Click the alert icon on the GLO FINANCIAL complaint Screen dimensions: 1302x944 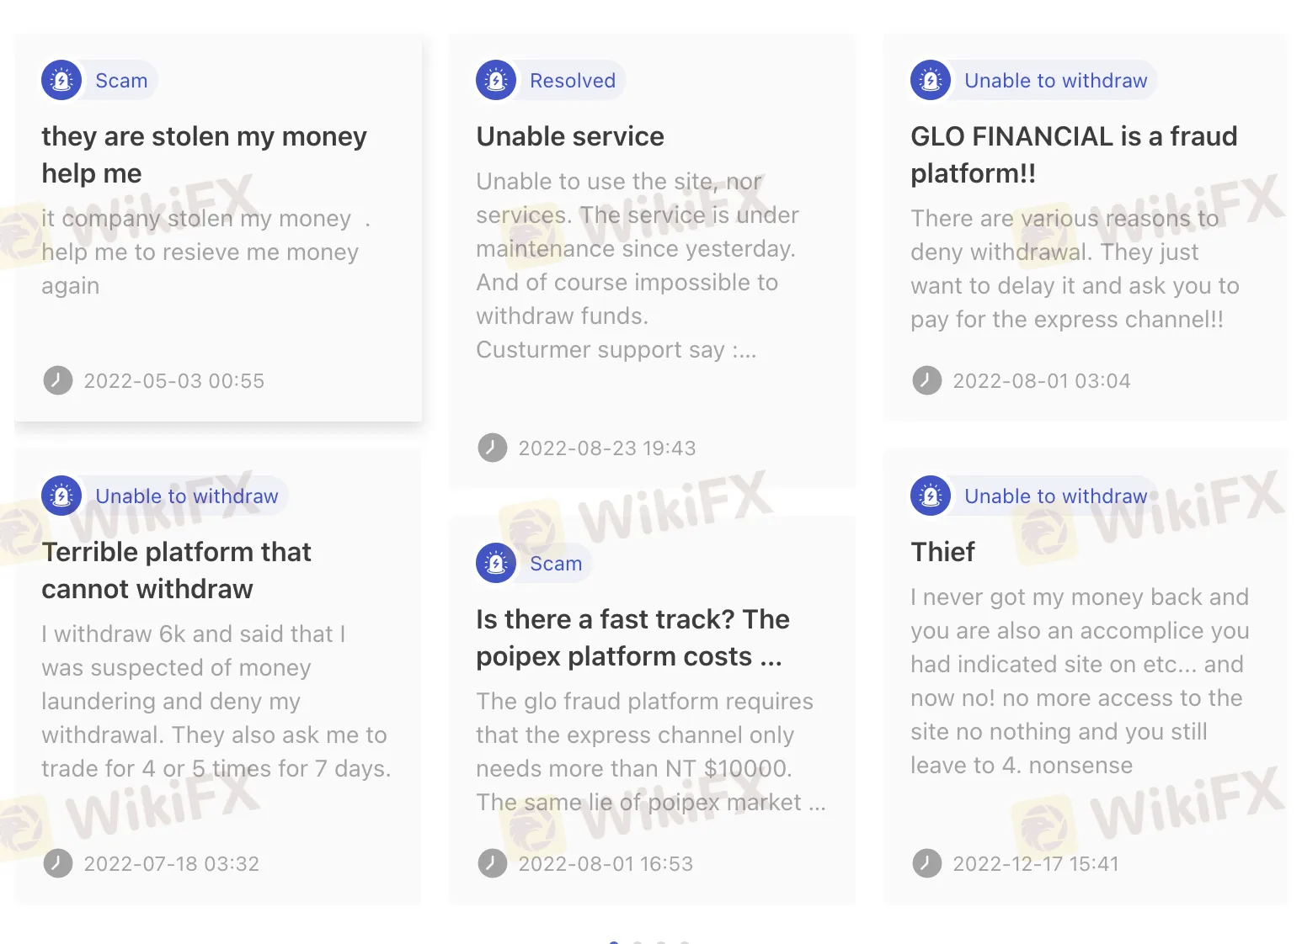[x=931, y=81]
